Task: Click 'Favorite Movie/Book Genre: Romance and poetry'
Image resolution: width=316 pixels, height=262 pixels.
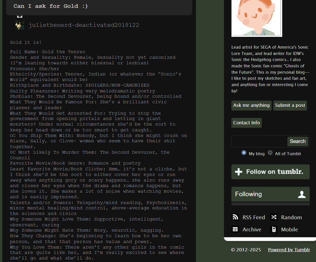Action: (x=75, y=163)
